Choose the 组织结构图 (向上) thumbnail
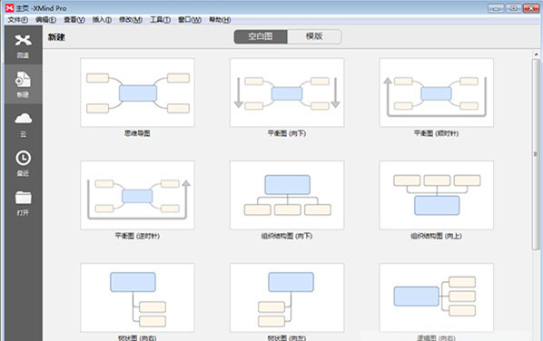This screenshot has width=543, height=341. 437,195
